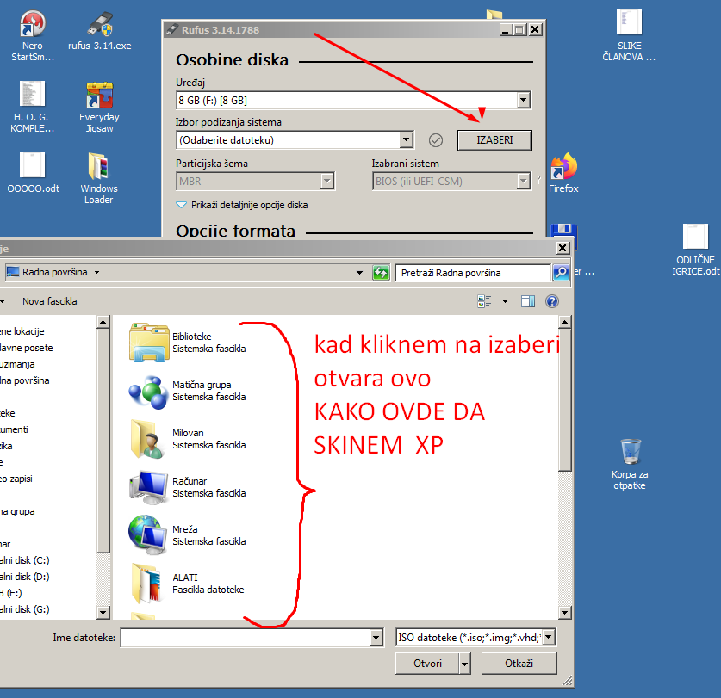Screen dimensions: 721x698
Task: Click the Otkaži button
Action: 519,664
